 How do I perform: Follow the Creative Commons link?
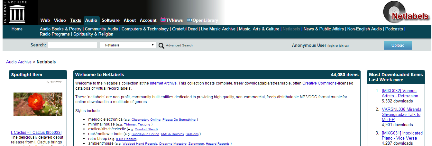click(319, 83)
